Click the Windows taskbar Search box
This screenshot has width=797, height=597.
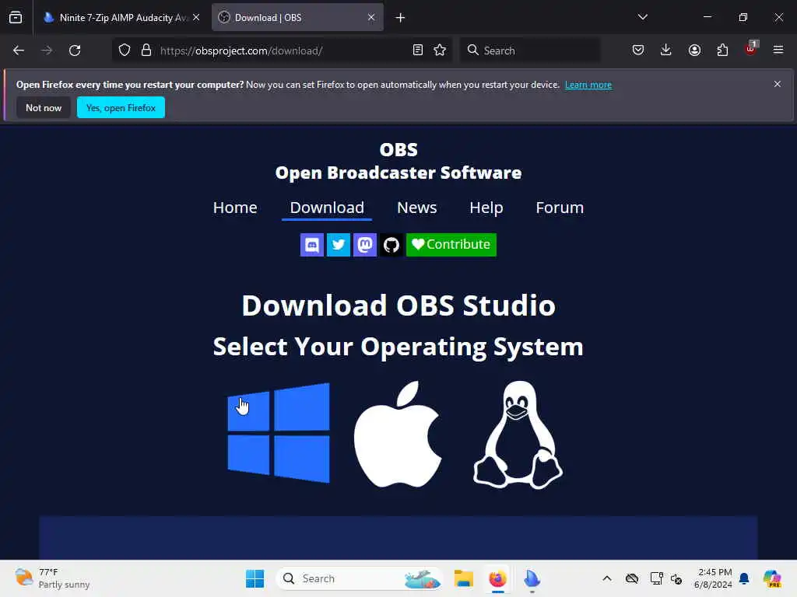(360, 578)
